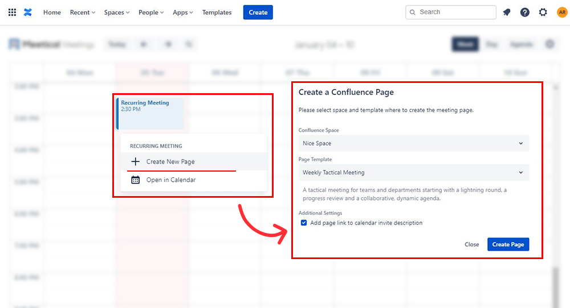Open Templates in top navigation

coord(217,13)
